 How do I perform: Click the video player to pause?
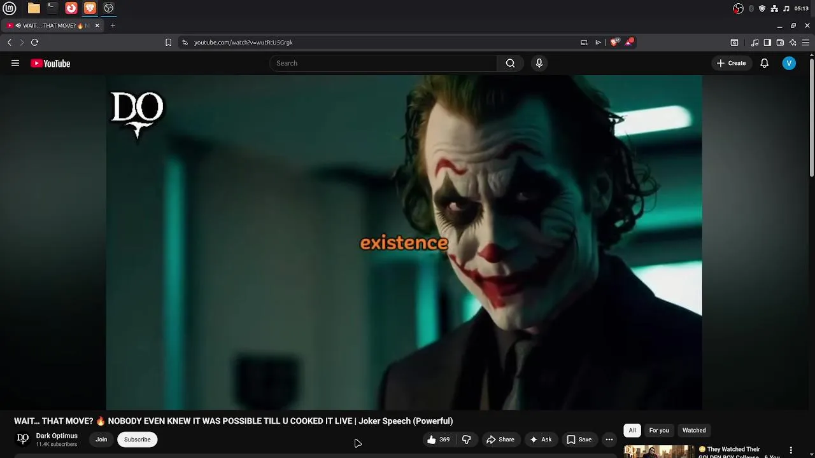[404, 242]
